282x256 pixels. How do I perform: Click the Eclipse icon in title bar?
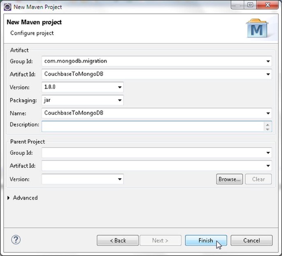7,7
